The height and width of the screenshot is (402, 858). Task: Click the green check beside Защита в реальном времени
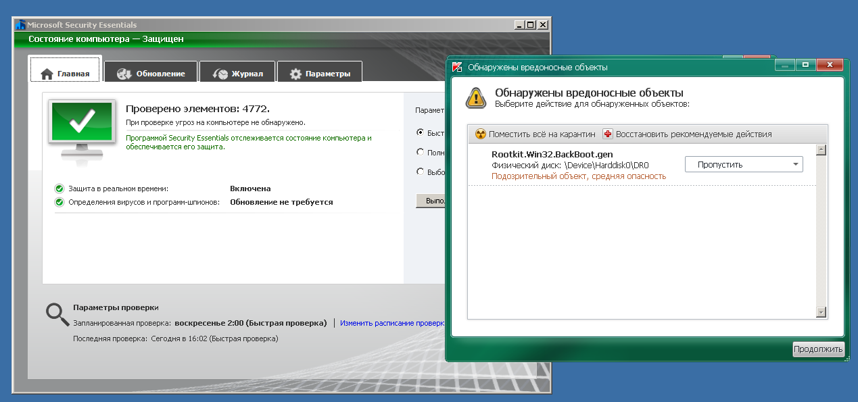pyautogui.click(x=59, y=189)
